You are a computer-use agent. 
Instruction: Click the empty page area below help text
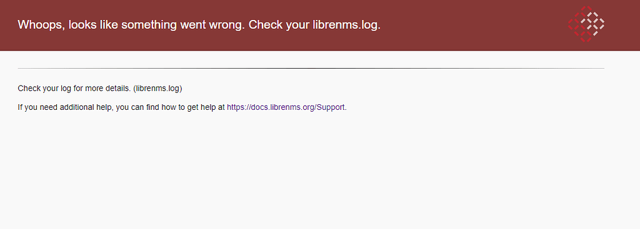320,171
